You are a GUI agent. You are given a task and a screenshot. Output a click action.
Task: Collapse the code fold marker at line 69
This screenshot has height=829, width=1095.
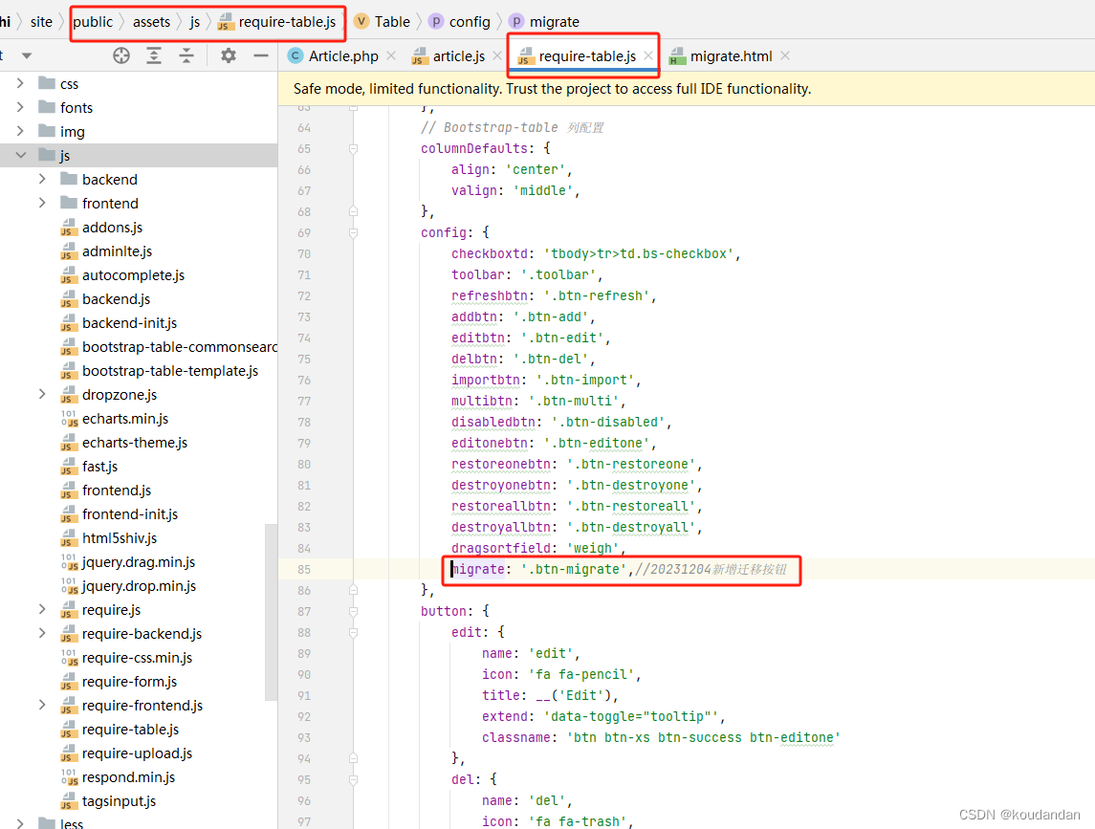[x=355, y=232]
